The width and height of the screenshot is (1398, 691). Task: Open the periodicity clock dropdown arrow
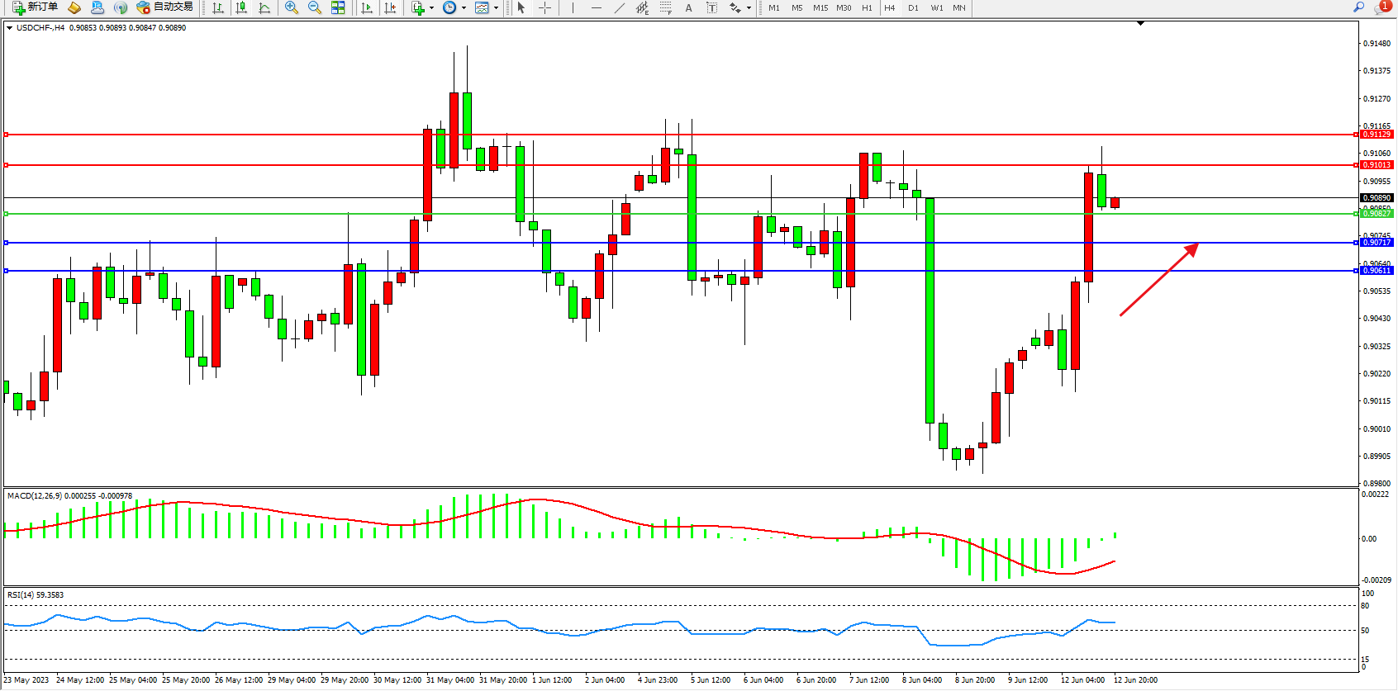[464, 8]
